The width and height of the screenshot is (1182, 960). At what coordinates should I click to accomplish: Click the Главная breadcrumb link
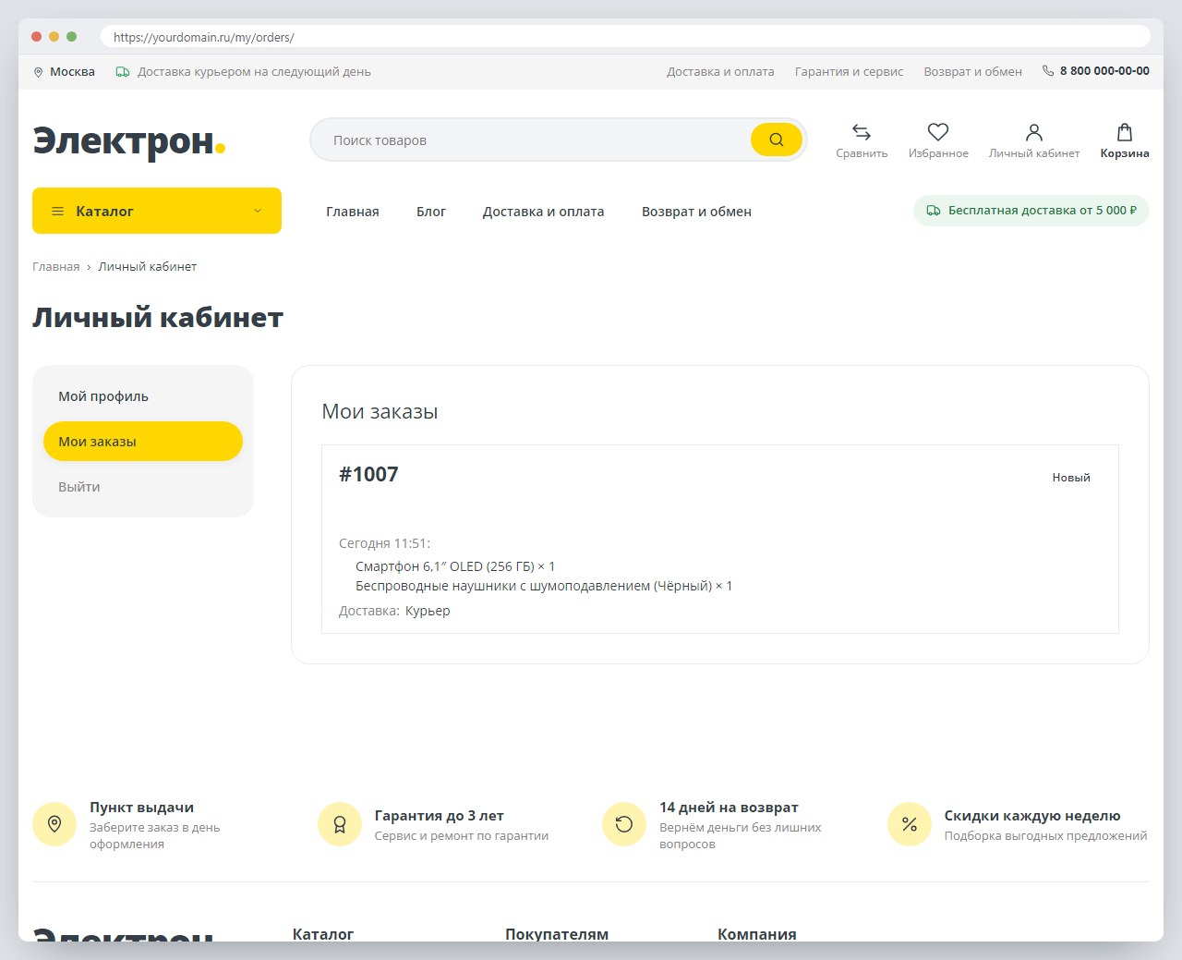coord(56,267)
